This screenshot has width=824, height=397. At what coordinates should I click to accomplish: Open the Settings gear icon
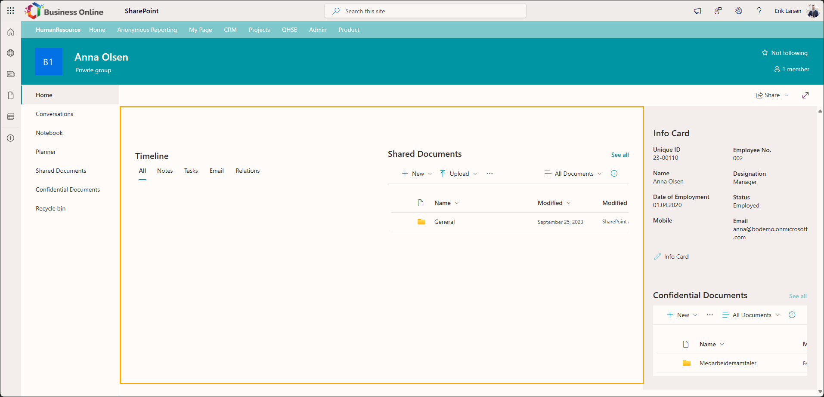[x=739, y=11]
